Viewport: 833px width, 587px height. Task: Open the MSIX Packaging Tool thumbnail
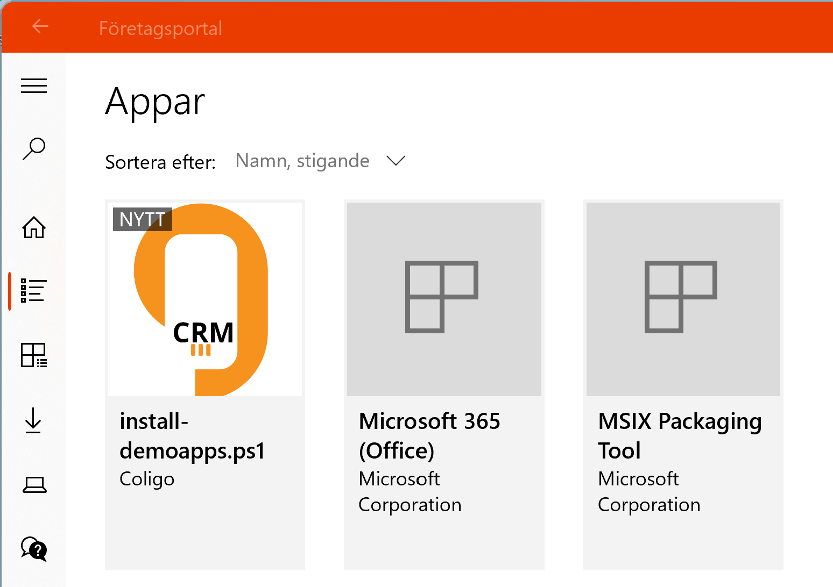coord(683,299)
